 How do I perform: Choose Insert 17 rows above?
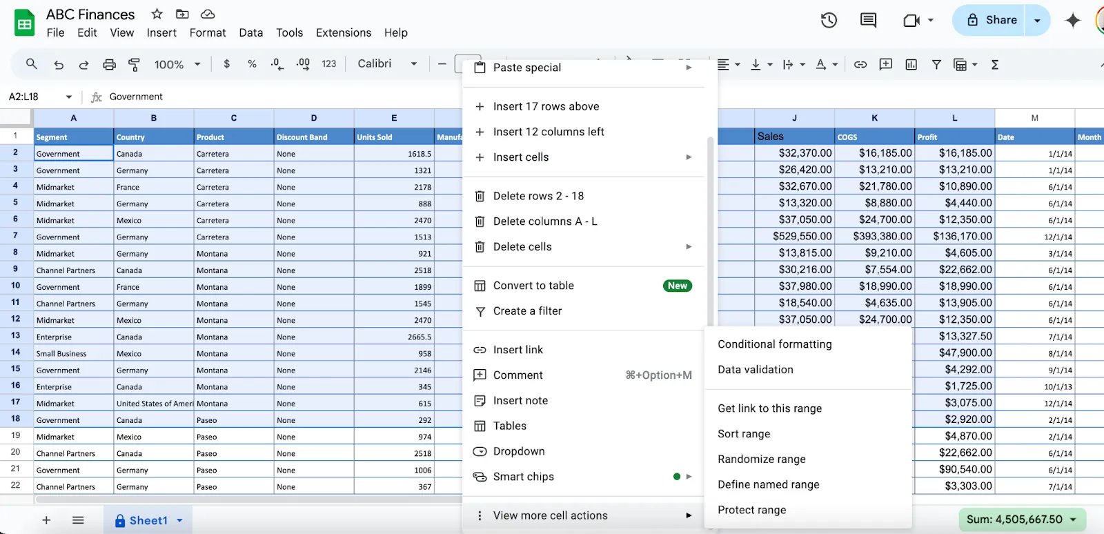pyautogui.click(x=584, y=106)
